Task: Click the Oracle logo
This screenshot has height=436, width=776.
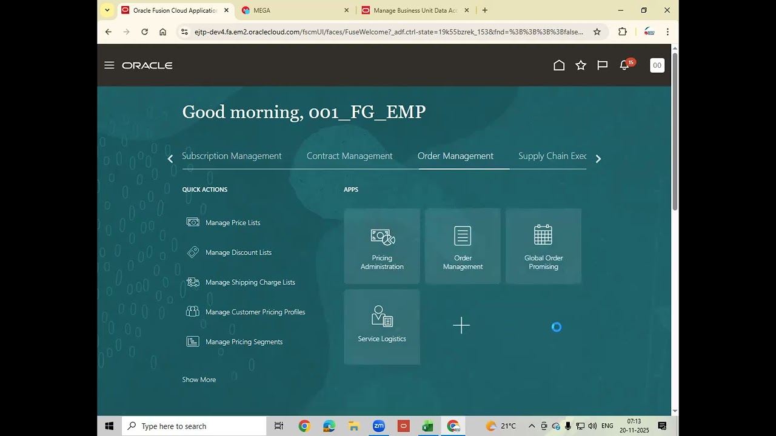Action: pos(147,65)
